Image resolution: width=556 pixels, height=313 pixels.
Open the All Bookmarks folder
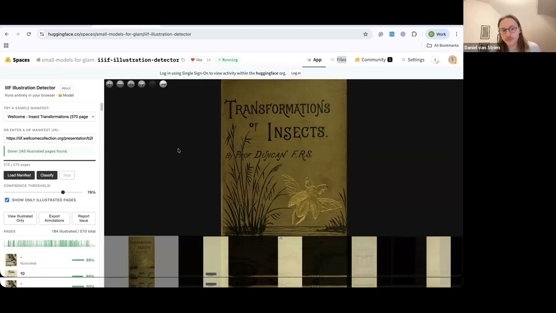443,45
